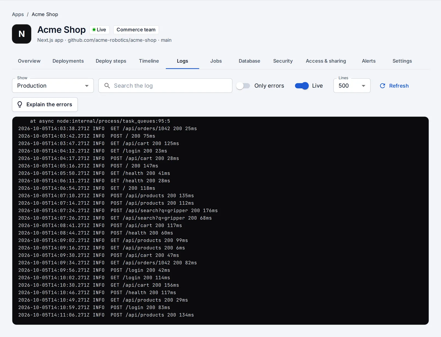Open the Show environment dropdown
441x337 pixels.
click(x=53, y=85)
